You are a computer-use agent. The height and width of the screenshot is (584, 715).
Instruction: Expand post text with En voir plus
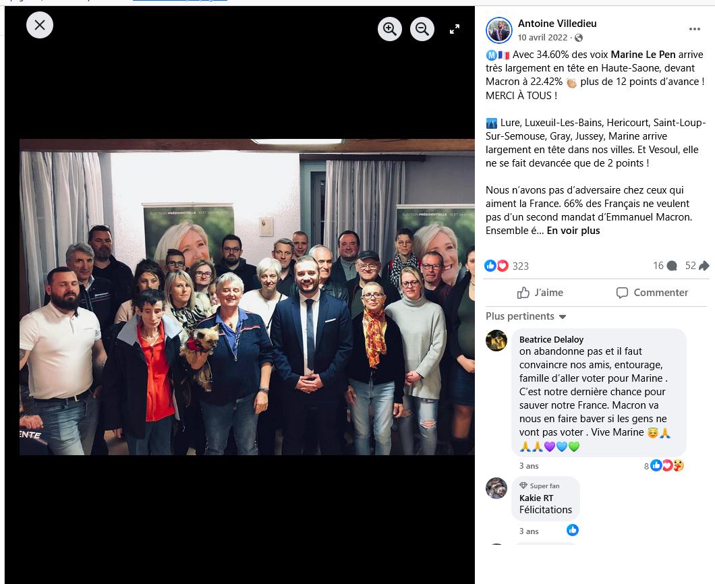pyautogui.click(x=573, y=231)
